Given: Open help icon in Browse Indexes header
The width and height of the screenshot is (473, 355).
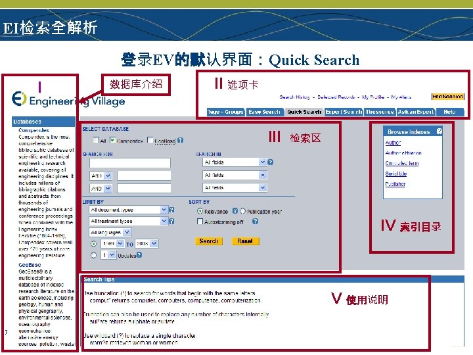Looking at the screenshot, I should pos(439,131).
